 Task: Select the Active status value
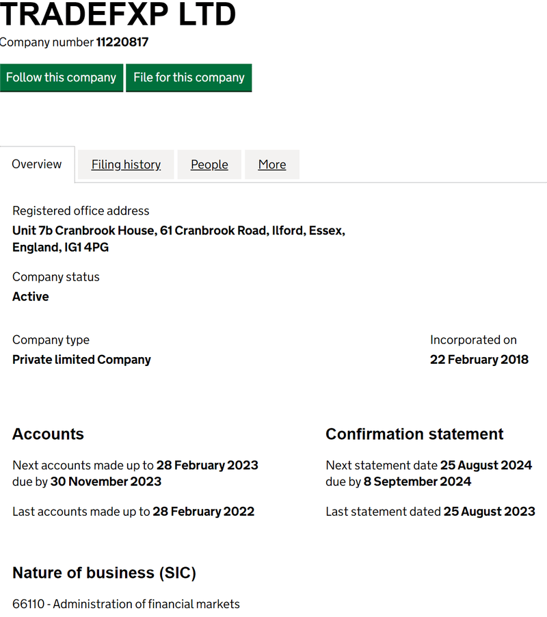(31, 297)
